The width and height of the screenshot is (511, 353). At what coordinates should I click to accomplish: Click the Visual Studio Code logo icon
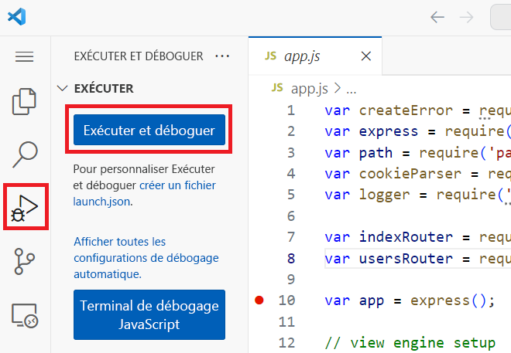[x=16, y=16]
